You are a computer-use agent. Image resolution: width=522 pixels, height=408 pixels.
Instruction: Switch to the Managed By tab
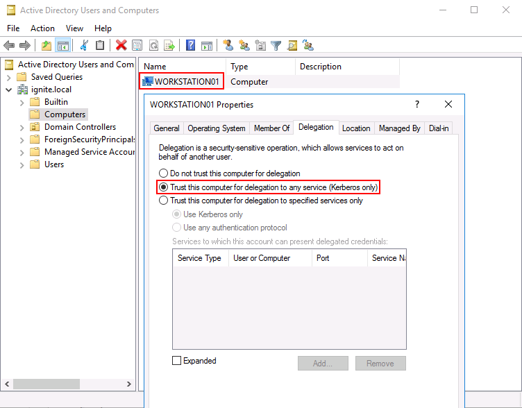coord(400,128)
